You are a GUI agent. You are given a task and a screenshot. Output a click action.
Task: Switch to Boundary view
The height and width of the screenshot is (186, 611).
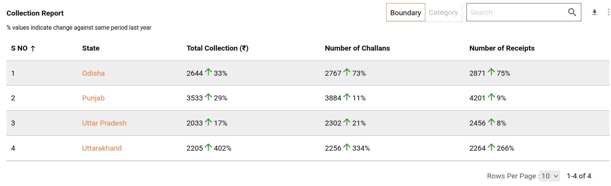pyautogui.click(x=405, y=13)
